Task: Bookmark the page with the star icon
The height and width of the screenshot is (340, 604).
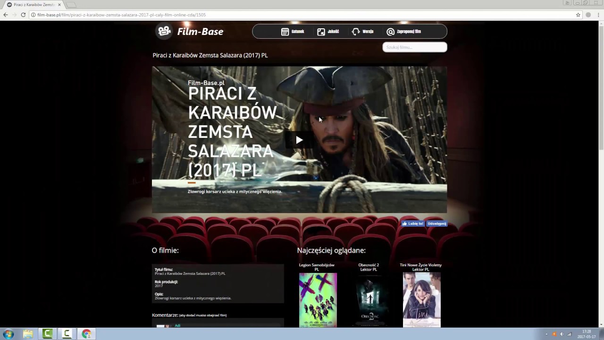Action: coord(578,15)
